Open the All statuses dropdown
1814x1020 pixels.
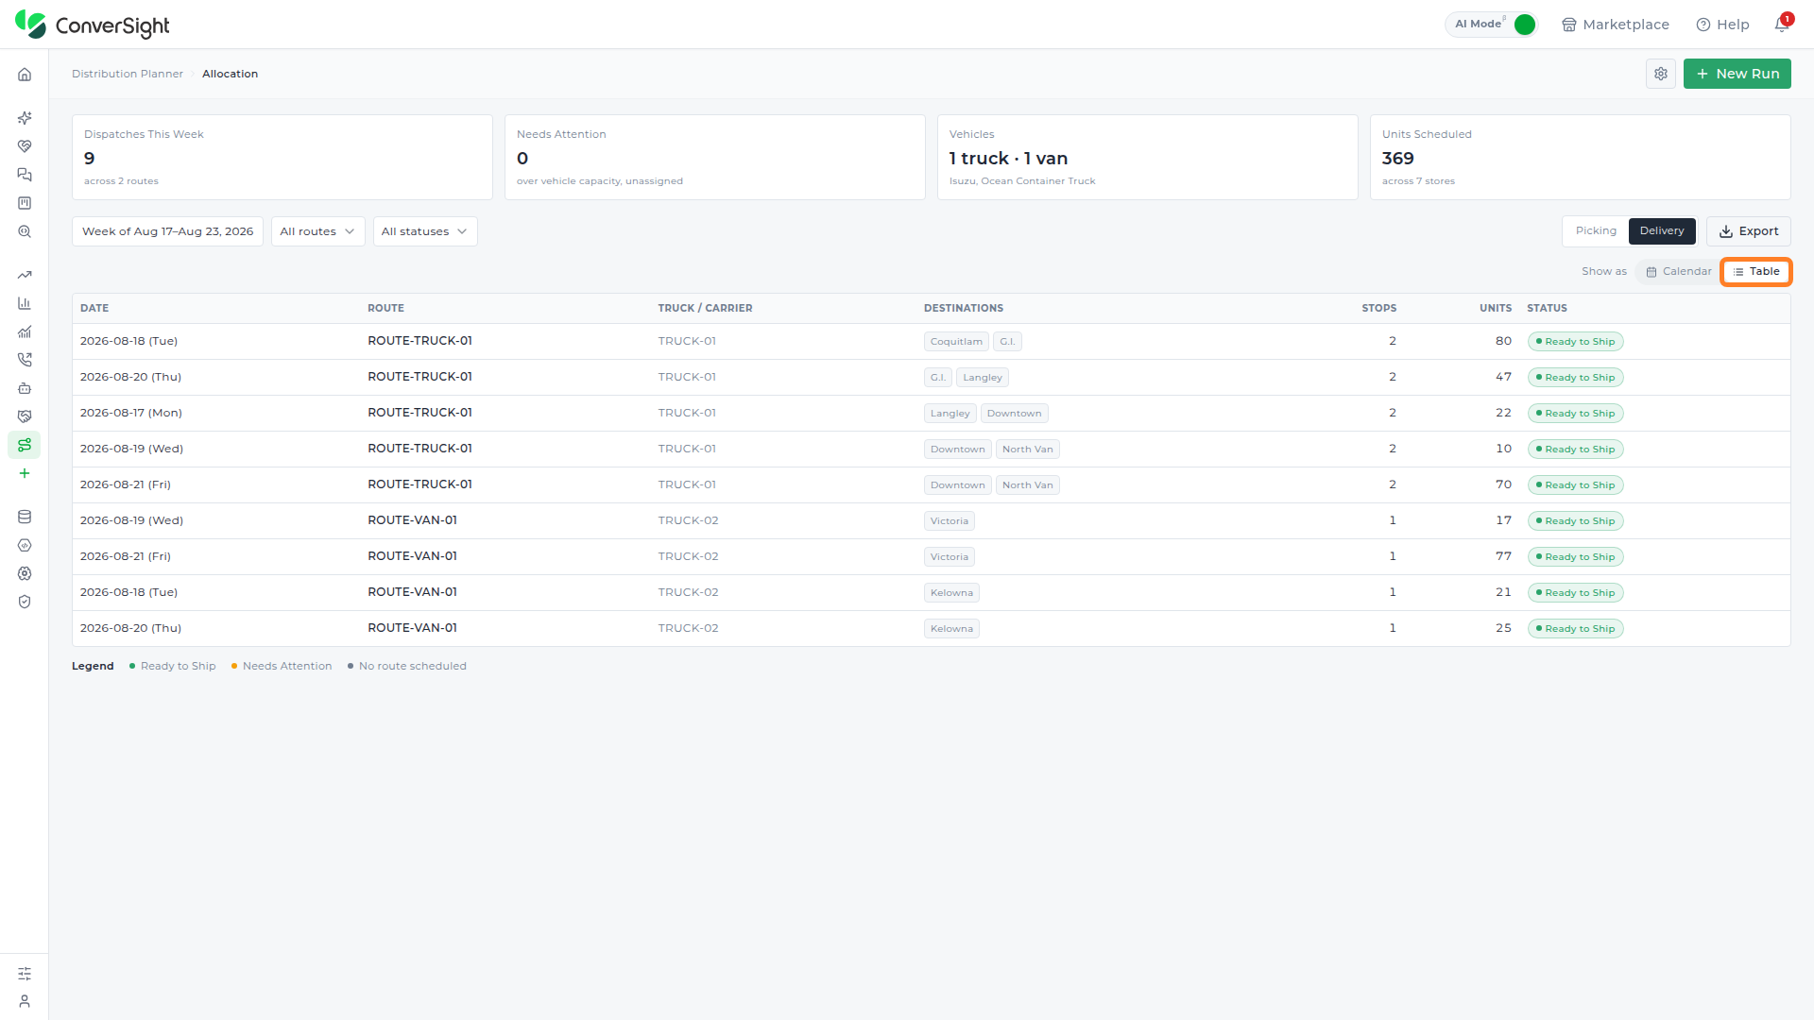[425, 231]
